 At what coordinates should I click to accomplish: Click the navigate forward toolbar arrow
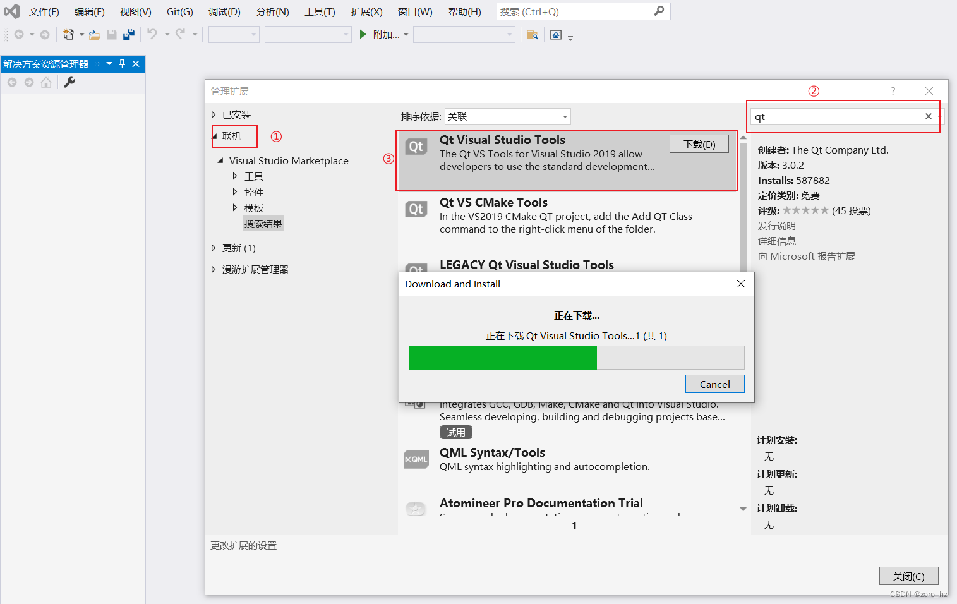pyautogui.click(x=45, y=34)
